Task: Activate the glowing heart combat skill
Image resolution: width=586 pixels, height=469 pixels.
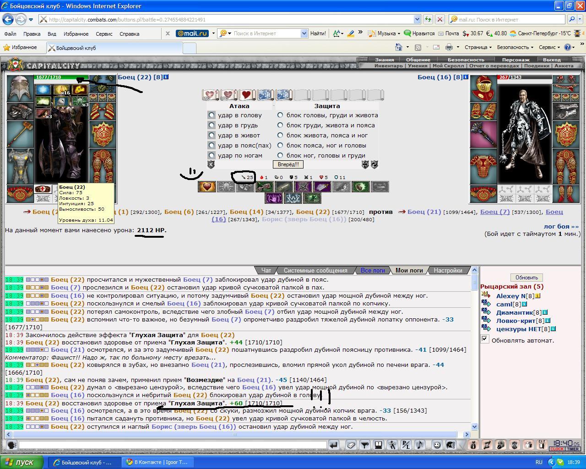Action: 207,186
